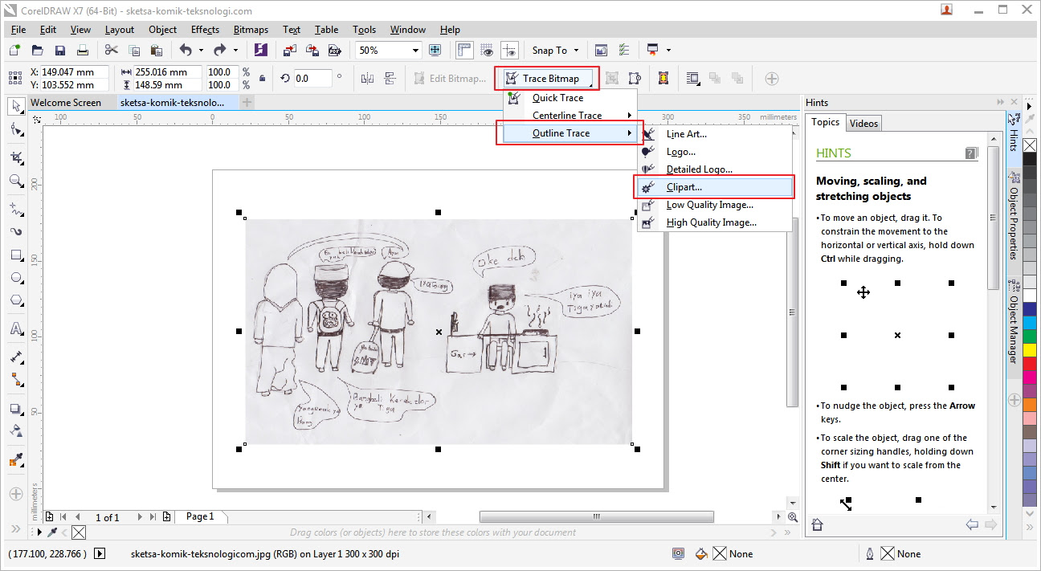Switch to the Videos tab in Hints
The width and height of the screenshot is (1041, 571).
point(863,123)
